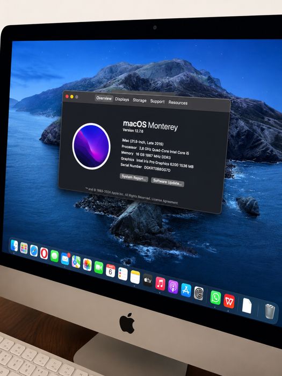
Task: Open System Preferences from the Dock
Action: pos(199,293)
